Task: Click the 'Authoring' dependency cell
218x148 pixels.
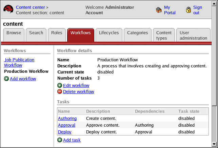Action: click(144, 125)
